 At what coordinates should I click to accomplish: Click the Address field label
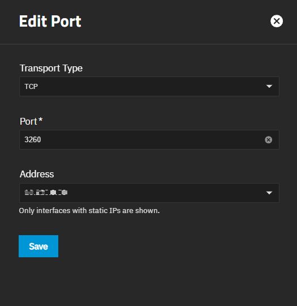(37, 174)
